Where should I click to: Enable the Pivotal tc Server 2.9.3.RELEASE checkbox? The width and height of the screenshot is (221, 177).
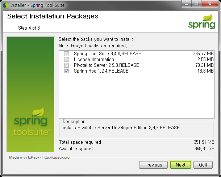[x=66, y=65]
